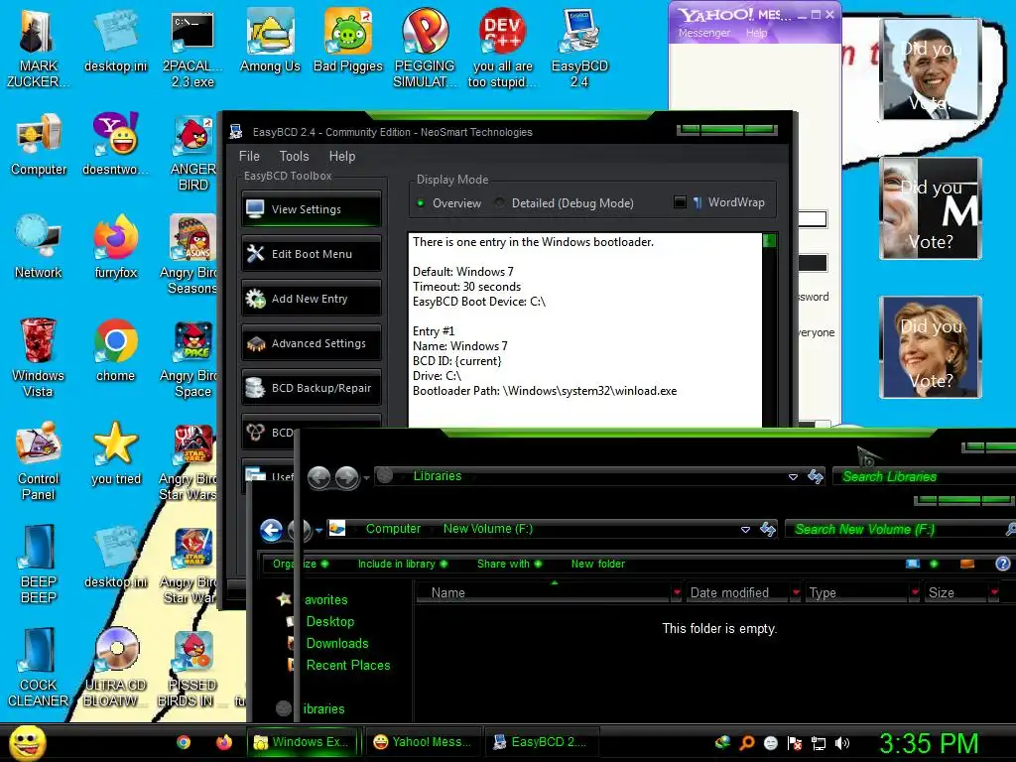1016x762 pixels.
Task: Click the BCD Backup/Repair button
Action: [311, 388]
